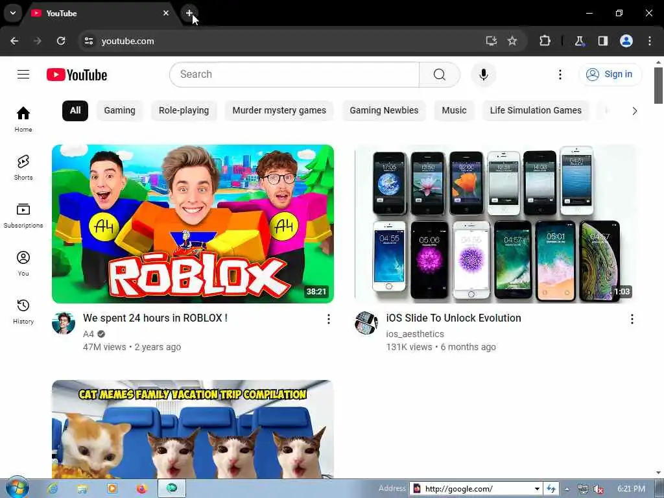664x498 pixels.
Task: Click the page vertical scrollbar thumb
Action: click(x=658, y=85)
